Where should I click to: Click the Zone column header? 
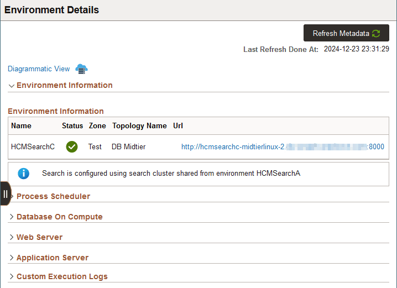(97, 126)
